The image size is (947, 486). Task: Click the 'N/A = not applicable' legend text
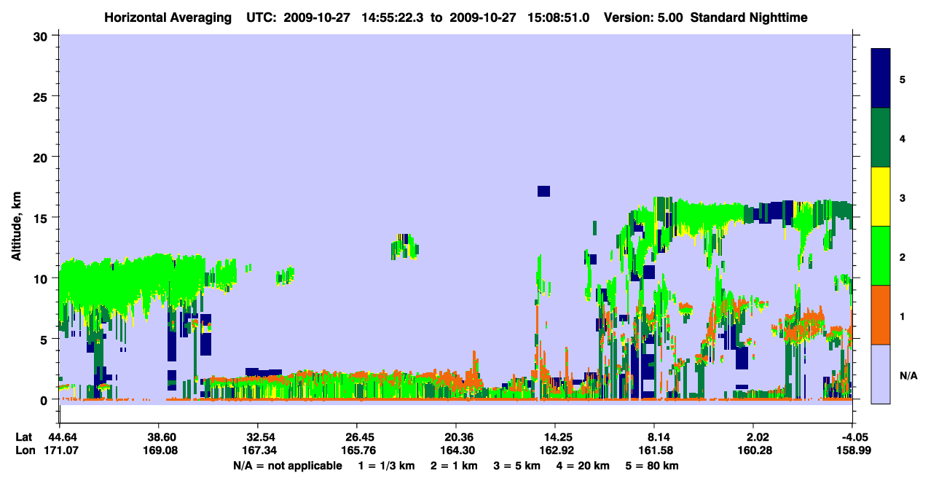[x=287, y=466]
